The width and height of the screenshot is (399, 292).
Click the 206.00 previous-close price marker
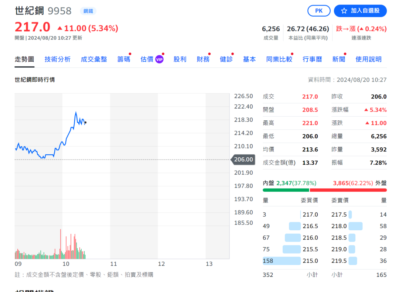tap(243, 159)
